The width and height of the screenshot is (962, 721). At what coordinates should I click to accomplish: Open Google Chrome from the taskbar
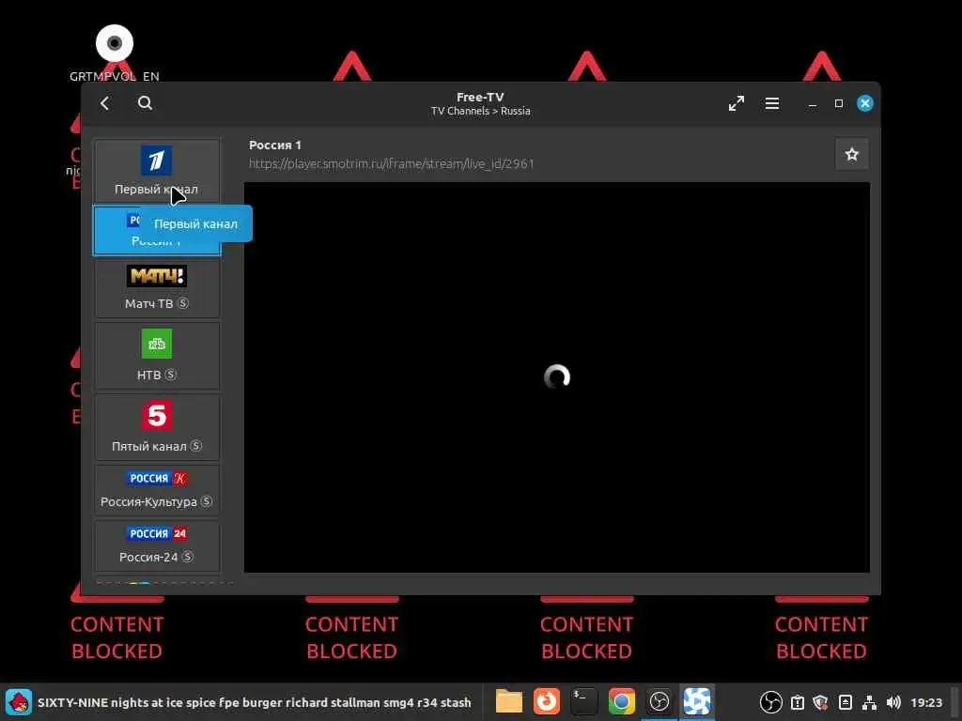pos(621,701)
